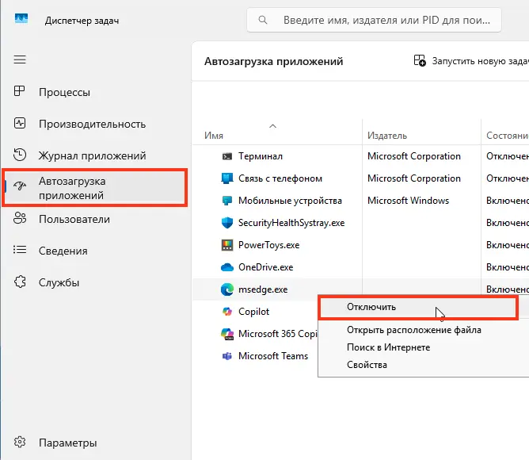529x460 pixels.
Task: Sort by the Издатель column header
Action: click(x=387, y=136)
